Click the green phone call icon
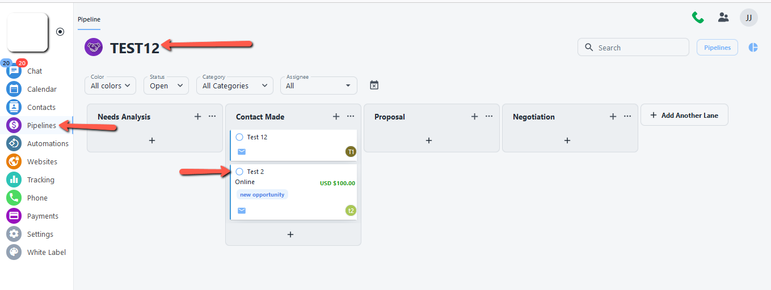Image resolution: width=771 pixels, height=290 pixels. (698, 18)
